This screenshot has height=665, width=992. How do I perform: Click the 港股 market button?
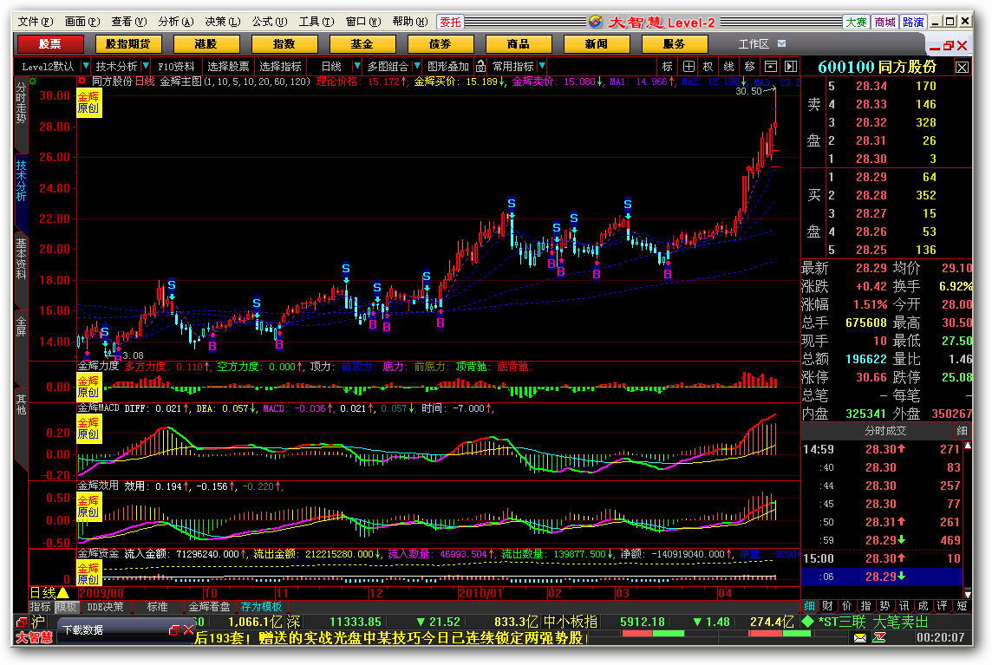pyautogui.click(x=206, y=43)
